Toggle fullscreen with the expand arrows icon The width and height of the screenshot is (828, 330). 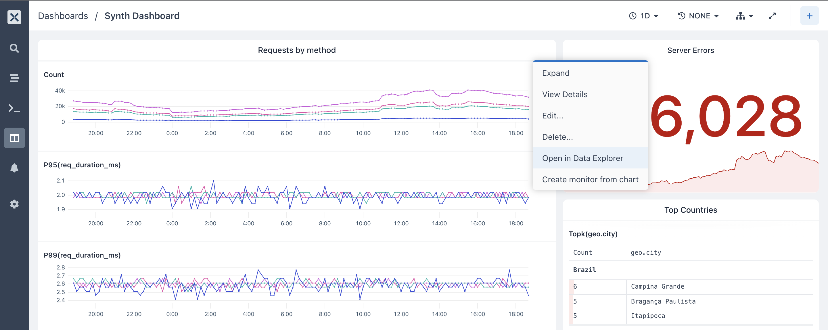(x=772, y=16)
